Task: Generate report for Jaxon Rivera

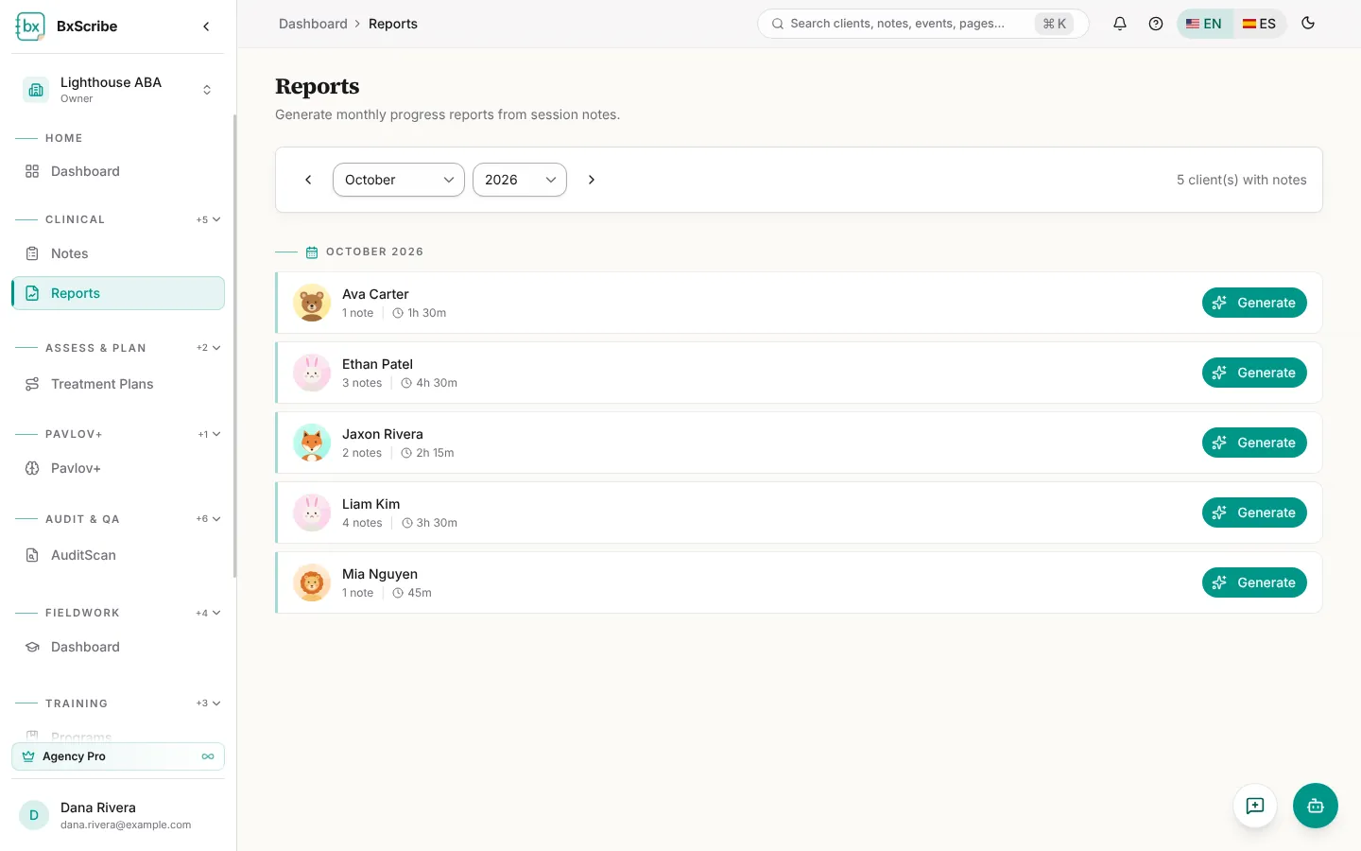Action: pyautogui.click(x=1254, y=443)
